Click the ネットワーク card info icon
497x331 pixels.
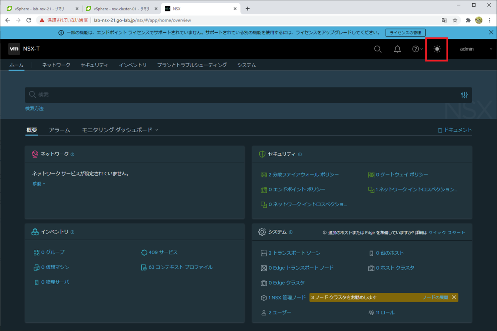(72, 154)
